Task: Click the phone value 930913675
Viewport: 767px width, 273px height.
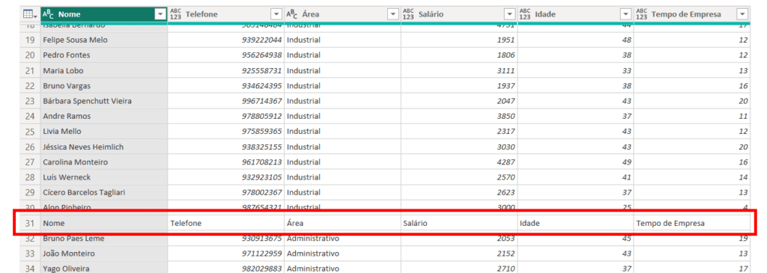Action: pos(261,239)
